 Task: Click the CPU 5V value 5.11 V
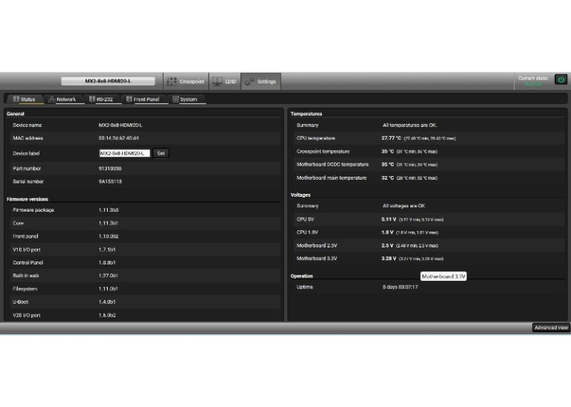389,219
